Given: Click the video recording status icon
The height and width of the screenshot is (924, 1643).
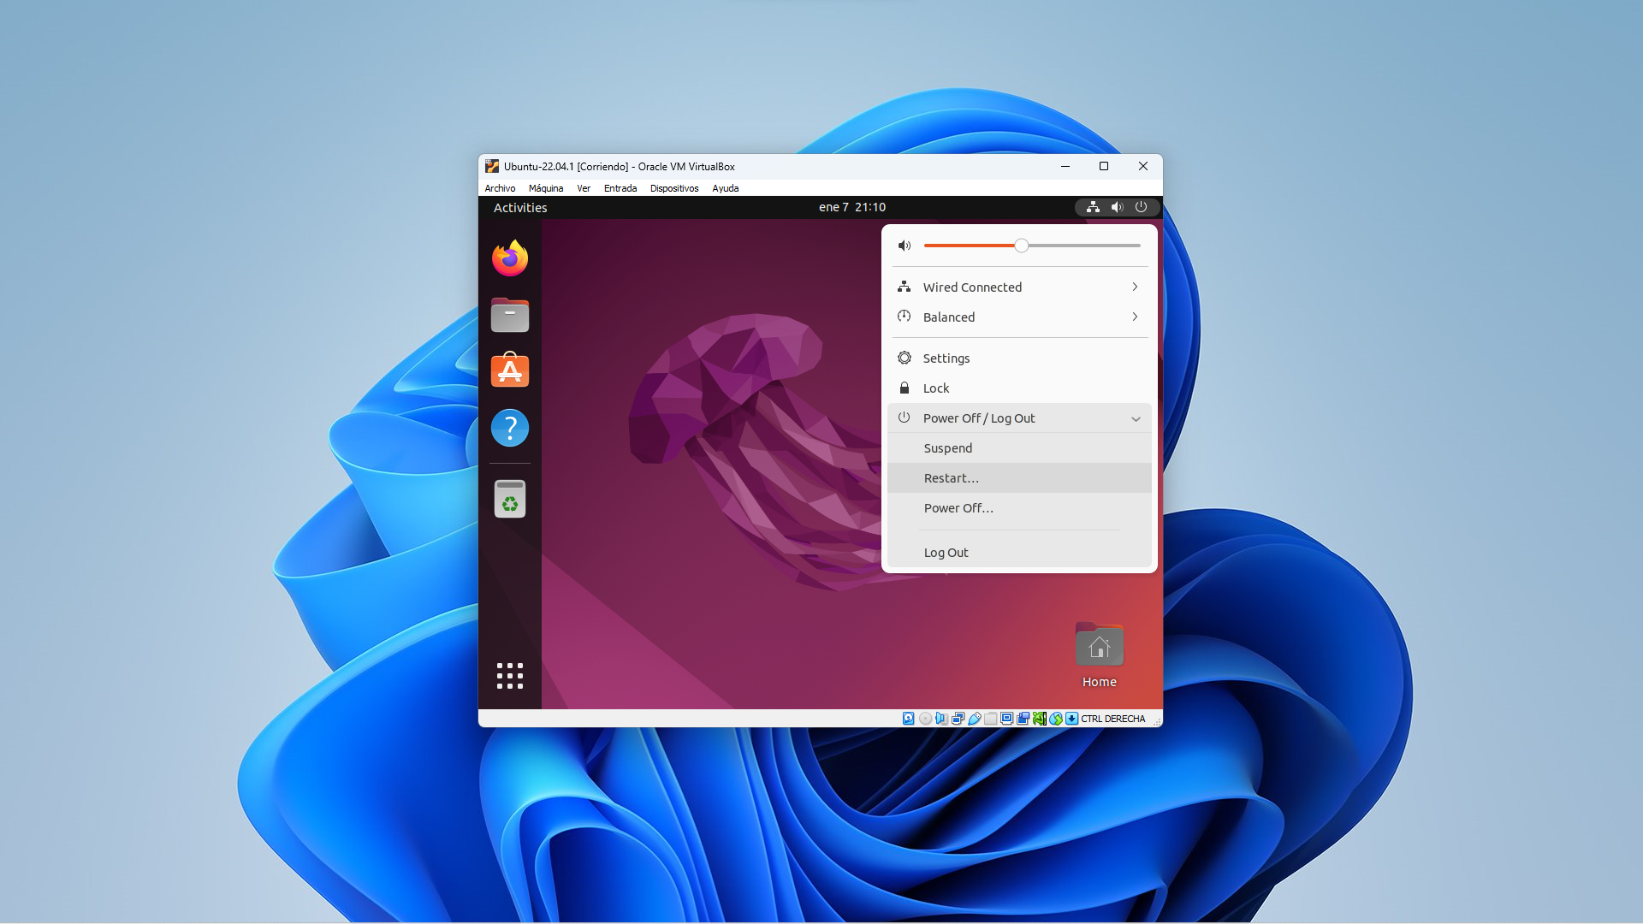Looking at the screenshot, I should pyautogui.click(x=1023, y=719).
